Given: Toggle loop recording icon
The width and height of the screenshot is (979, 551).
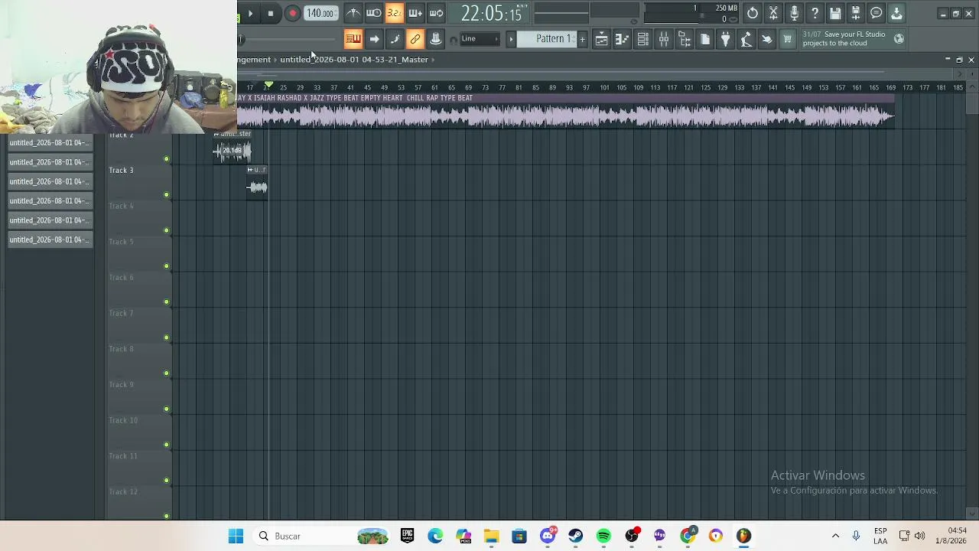Looking at the screenshot, I should pos(436,13).
